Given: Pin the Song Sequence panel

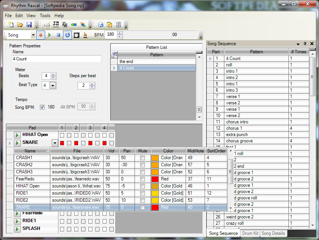Looking at the screenshot, I should click(305, 44).
